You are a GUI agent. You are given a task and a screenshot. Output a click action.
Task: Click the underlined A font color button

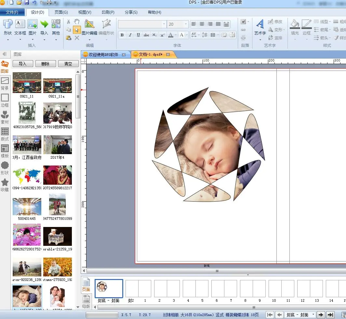171,35
